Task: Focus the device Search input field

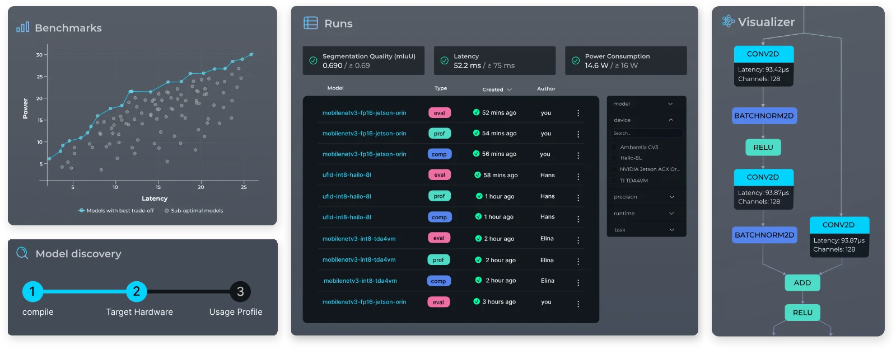Action: [x=647, y=133]
